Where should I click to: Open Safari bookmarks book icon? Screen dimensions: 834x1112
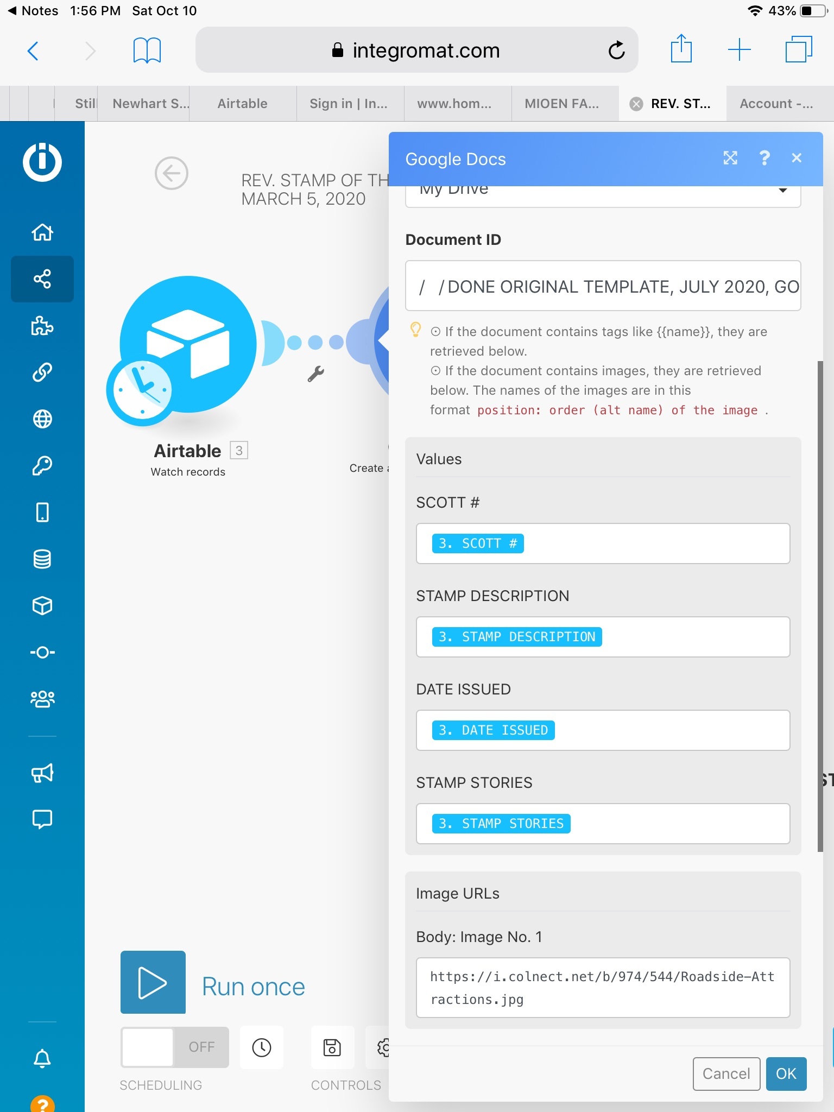[x=147, y=50]
